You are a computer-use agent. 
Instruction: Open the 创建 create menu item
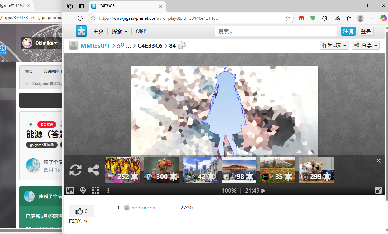pos(141,31)
